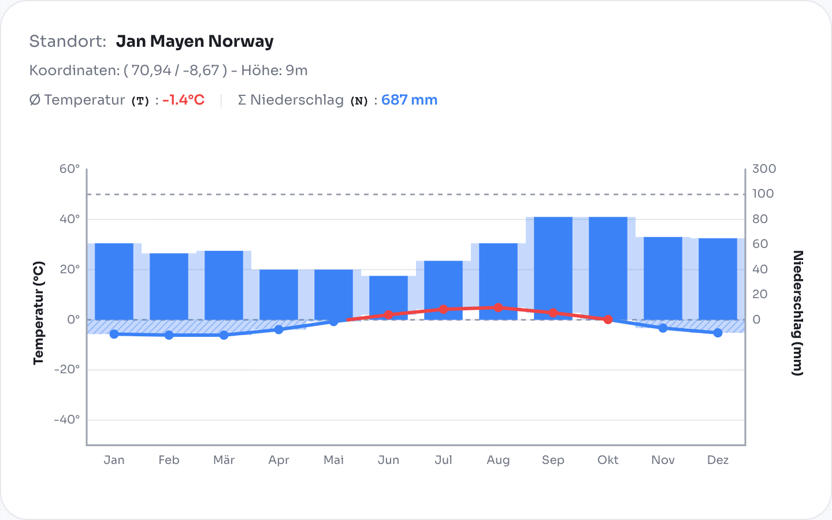Click the April temperature data point
The image size is (832, 520).
[x=278, y=329]
